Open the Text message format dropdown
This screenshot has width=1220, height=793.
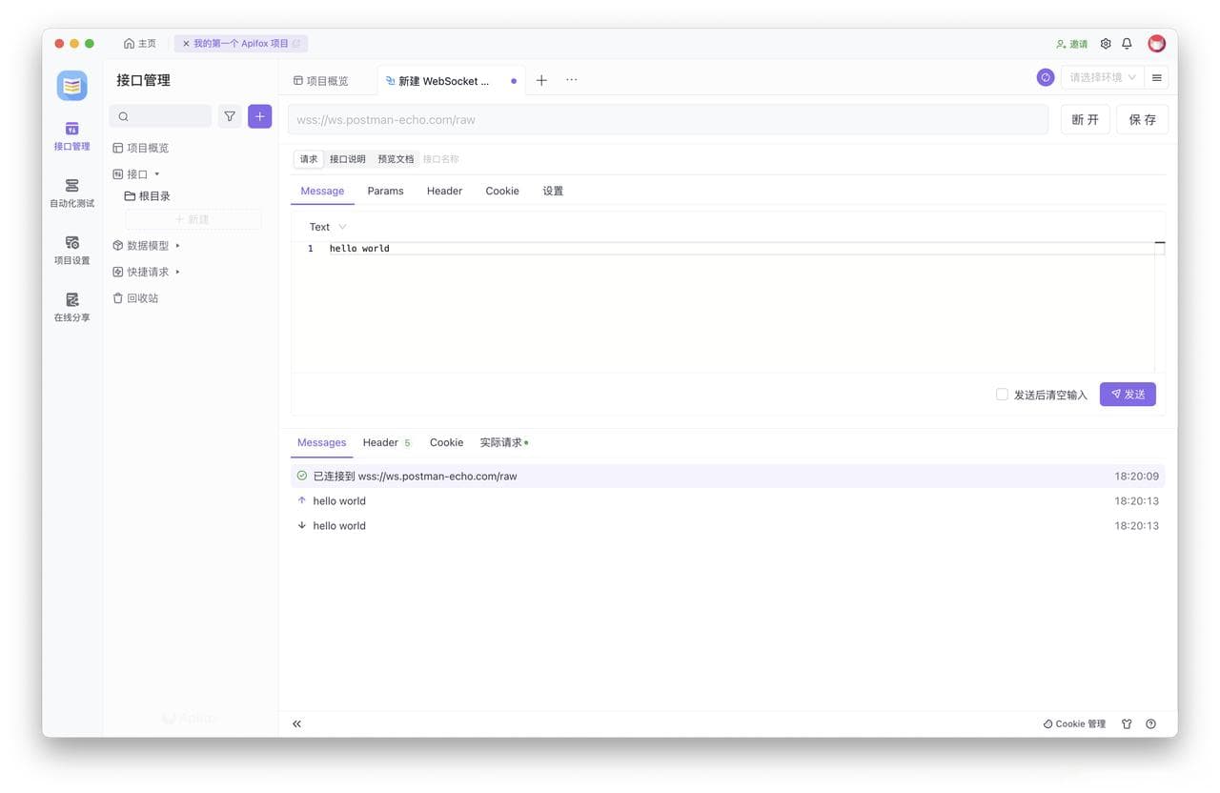(x=327, y=227)
